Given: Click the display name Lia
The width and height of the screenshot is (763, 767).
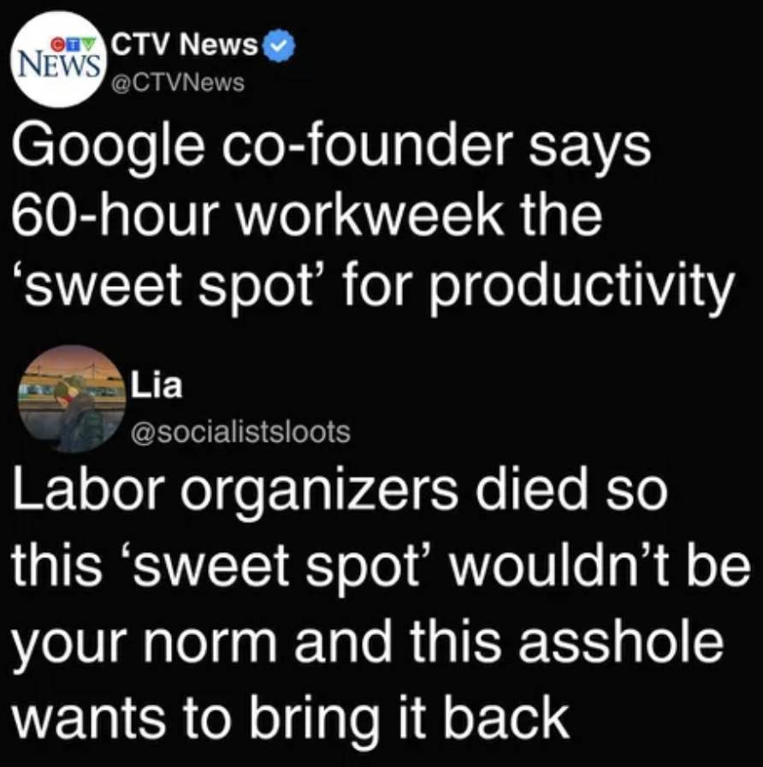Looking at the screenshot, I should tap(157, 385).
